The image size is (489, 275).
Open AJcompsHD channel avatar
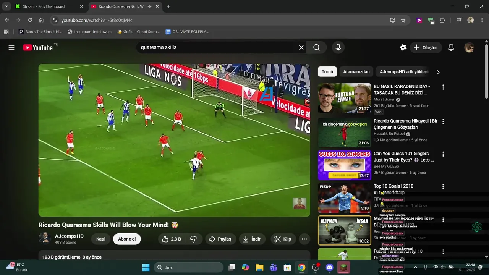45,239
